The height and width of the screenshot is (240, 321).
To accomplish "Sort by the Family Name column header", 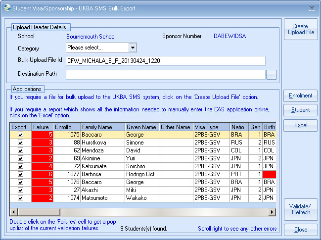I will pos(102,127).
